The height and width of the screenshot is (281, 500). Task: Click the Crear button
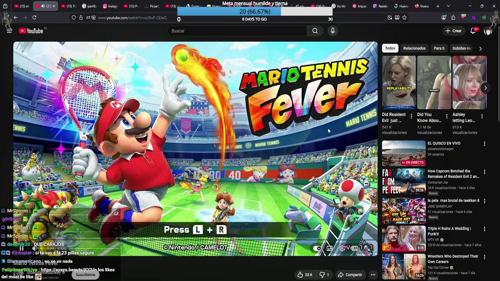[453, 31]
